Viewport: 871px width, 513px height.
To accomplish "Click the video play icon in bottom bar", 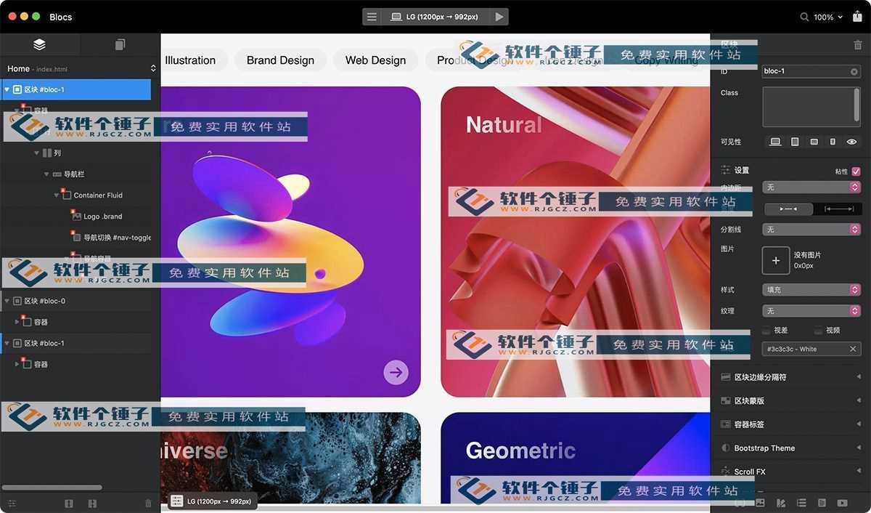I will pyautogui.click(x=842, y=503).
